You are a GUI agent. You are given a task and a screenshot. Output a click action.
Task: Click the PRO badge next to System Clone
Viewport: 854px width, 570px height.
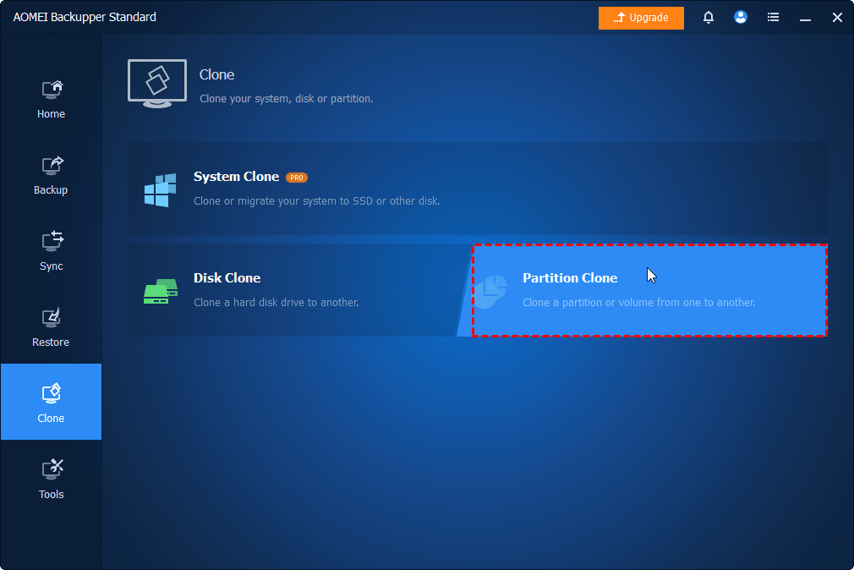tap(297, 178)
